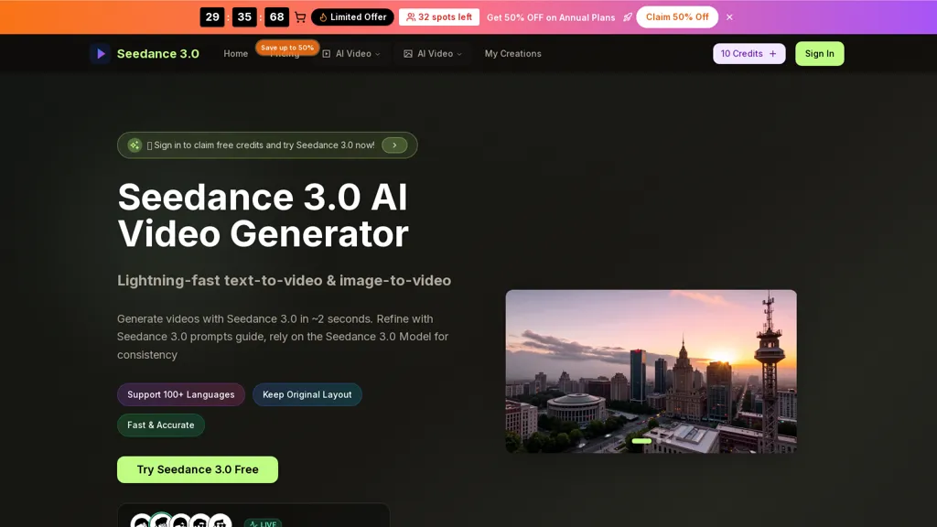Click the Sign in to claim free credits text
The height and width of the screenshot is (527, 937).
coord(261,145)
